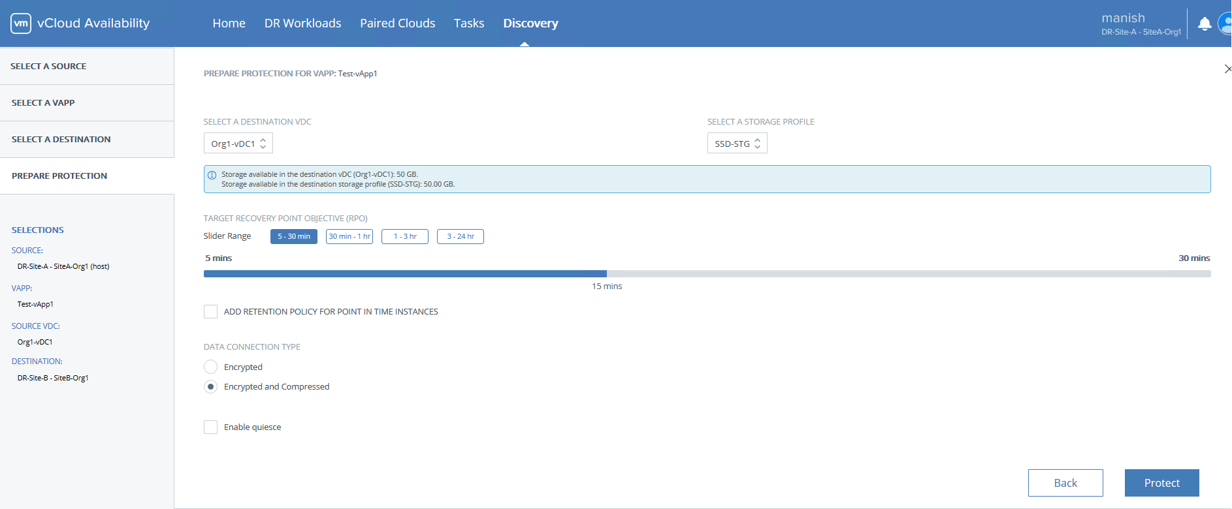Select the Encrypted connection type
Screen dimensions: 1232x509
click(210, 367)
